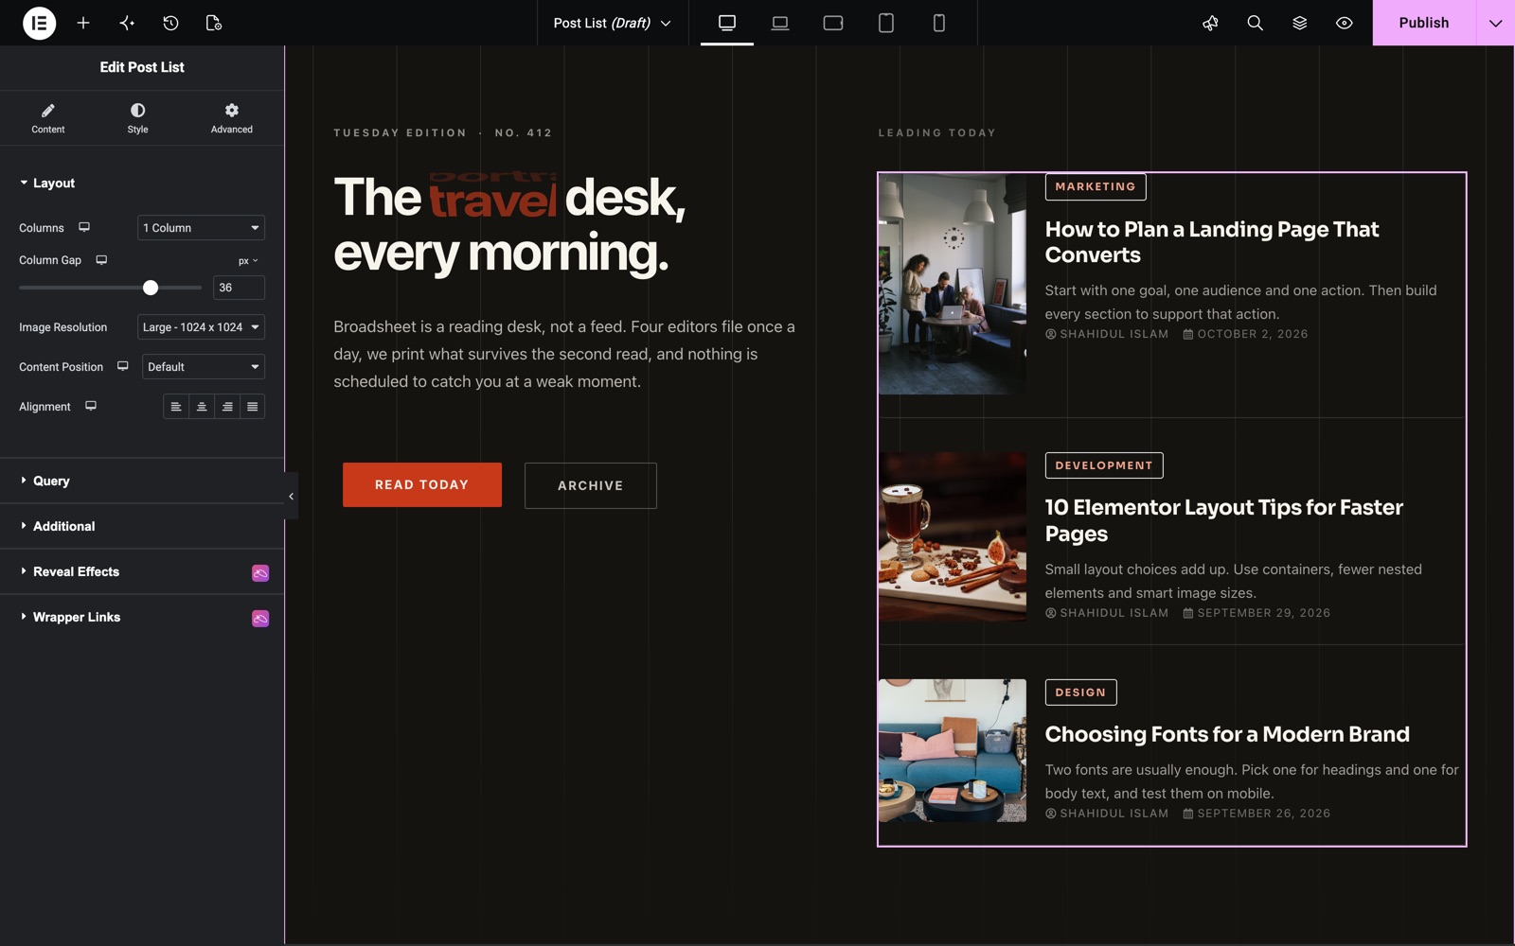This screenshot has height=946, width=1515.
Task: Change the Column Gap px unit
Action: point(248,261)
